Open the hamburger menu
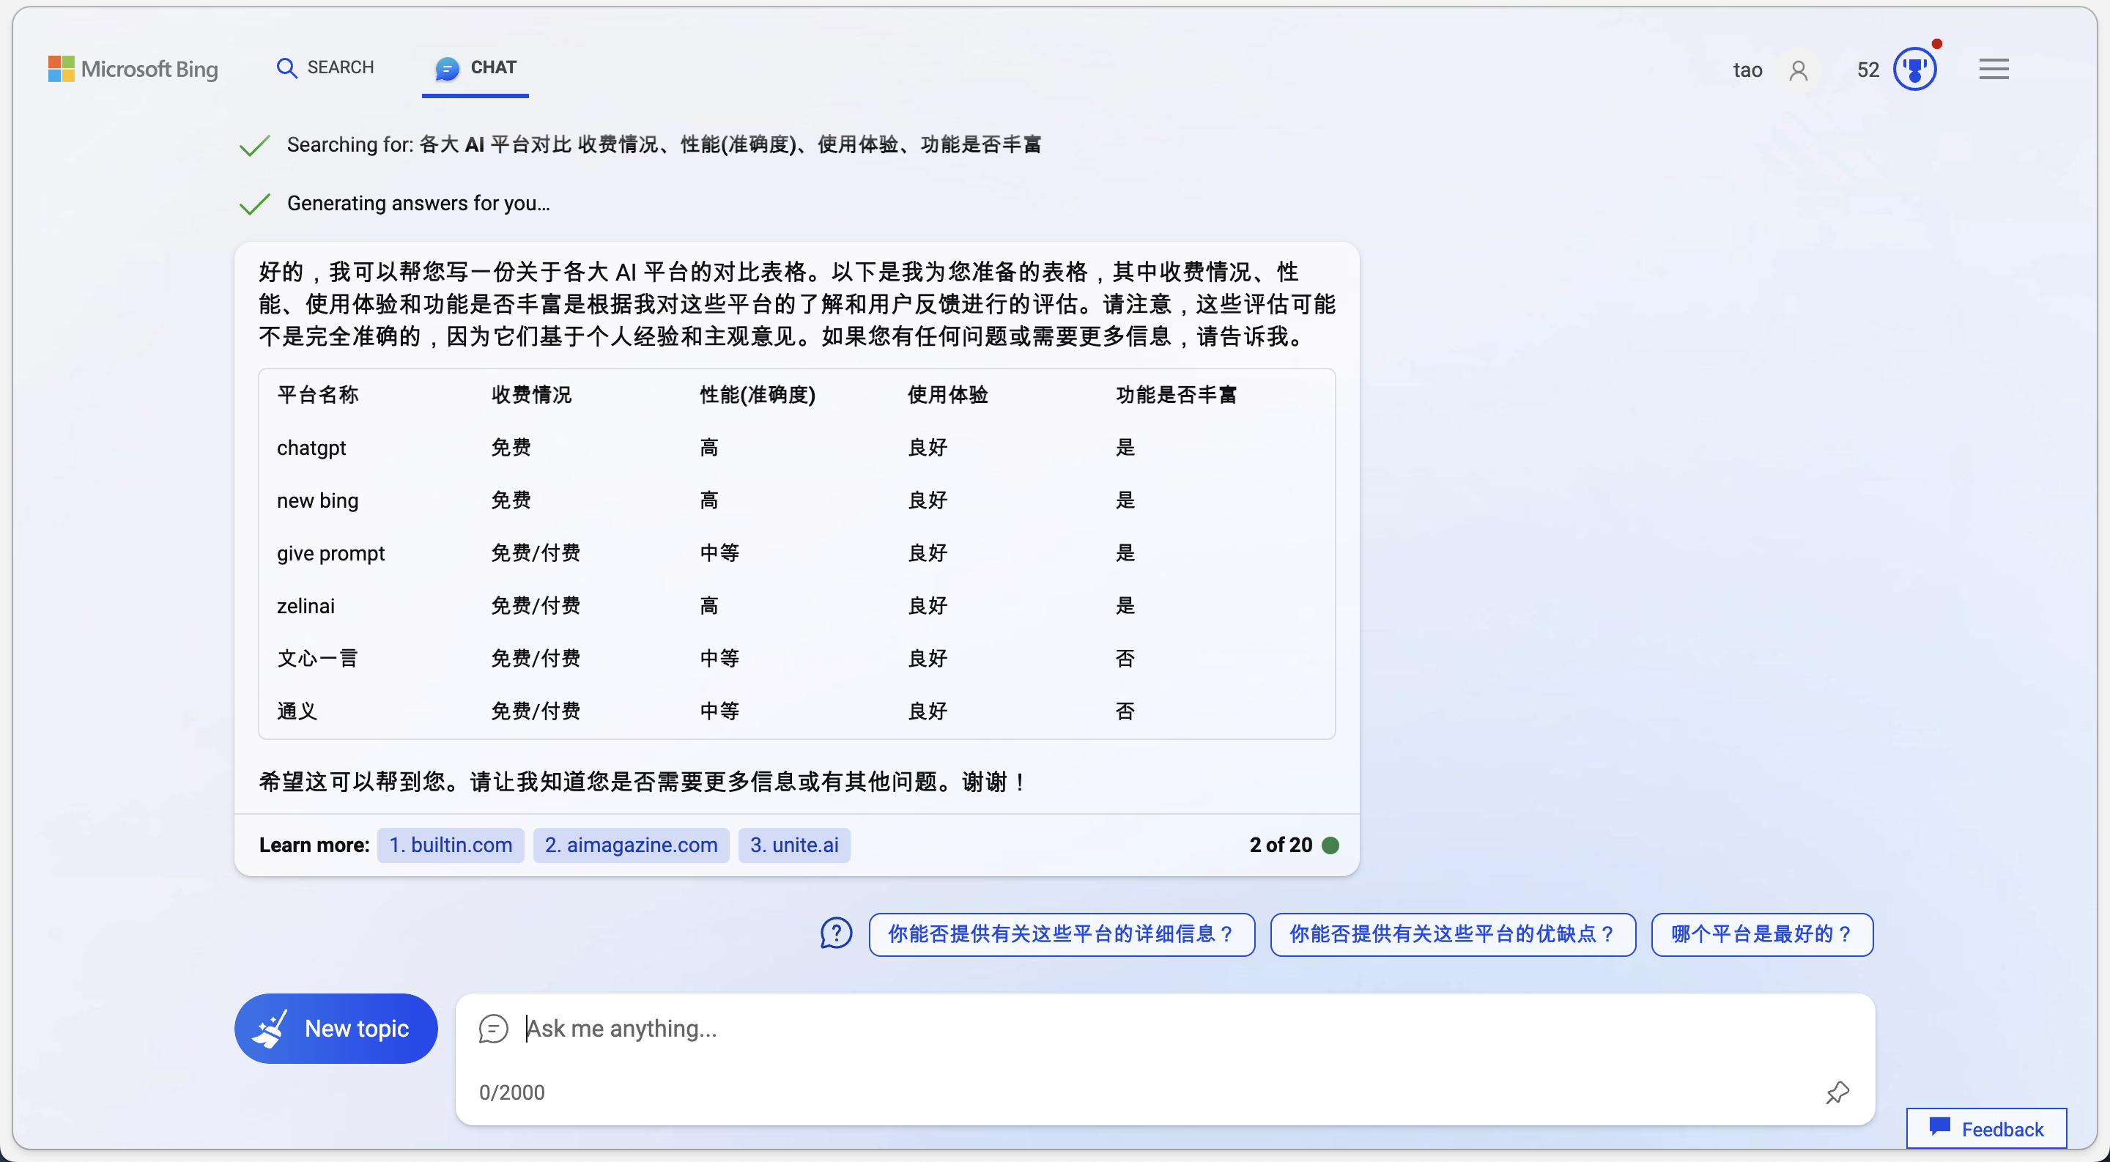2110x1162 pixels. (x=1993, y=69)
